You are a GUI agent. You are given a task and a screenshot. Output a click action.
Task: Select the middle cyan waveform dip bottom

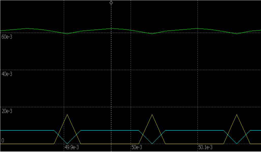pos(152,143)
